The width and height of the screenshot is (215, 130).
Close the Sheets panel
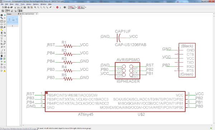(x=20, y=14)
